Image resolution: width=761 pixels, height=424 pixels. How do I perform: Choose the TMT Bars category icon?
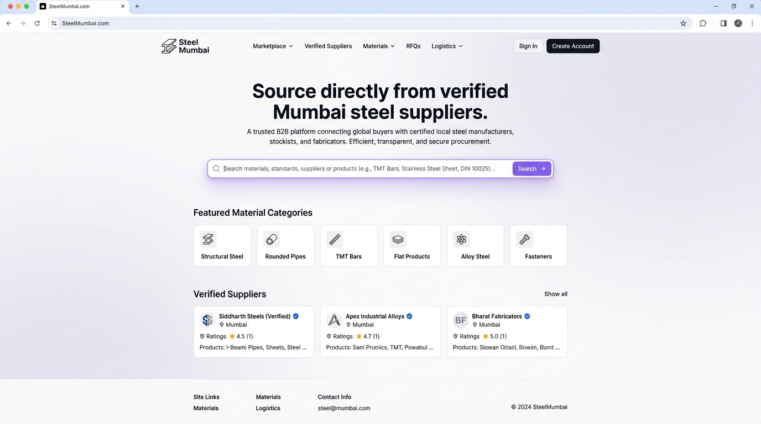click(335, 239)
